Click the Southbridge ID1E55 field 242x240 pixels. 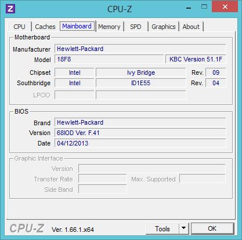point(141,83)
